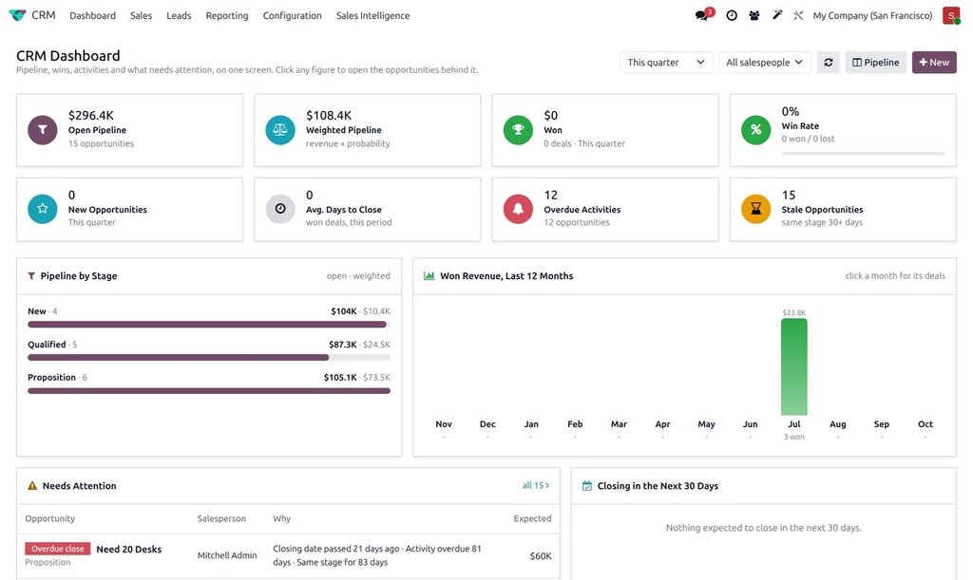Click the 12 Overdue Activities figure
Screen dimensions: 973x580
[550, 195]
